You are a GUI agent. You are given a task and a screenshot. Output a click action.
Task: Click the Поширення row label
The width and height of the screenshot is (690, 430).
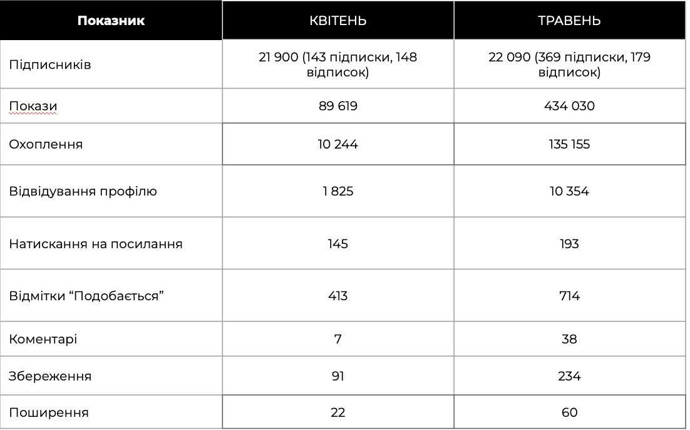[x=49, y=412]
